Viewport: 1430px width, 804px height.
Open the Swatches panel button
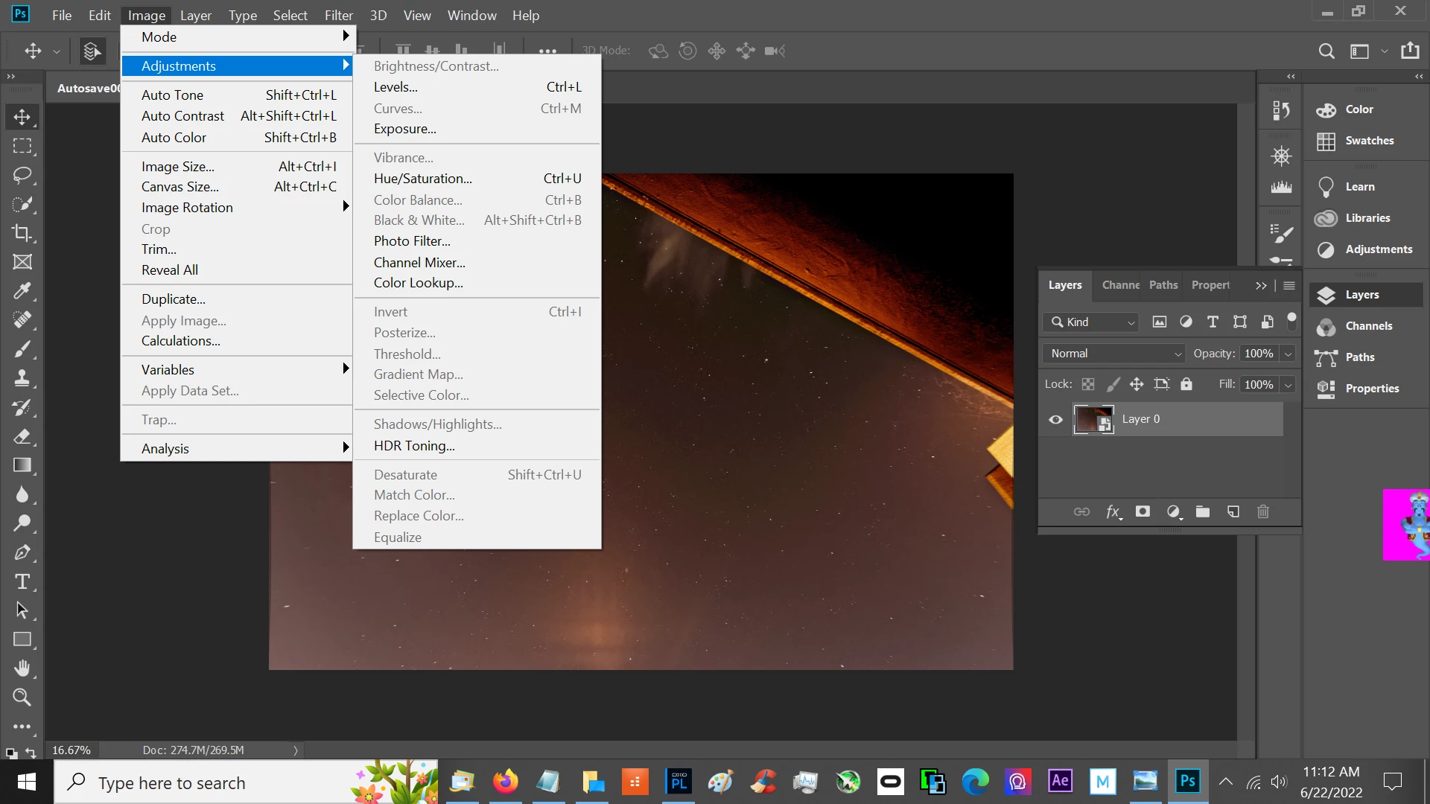(x=1368, y=141)
